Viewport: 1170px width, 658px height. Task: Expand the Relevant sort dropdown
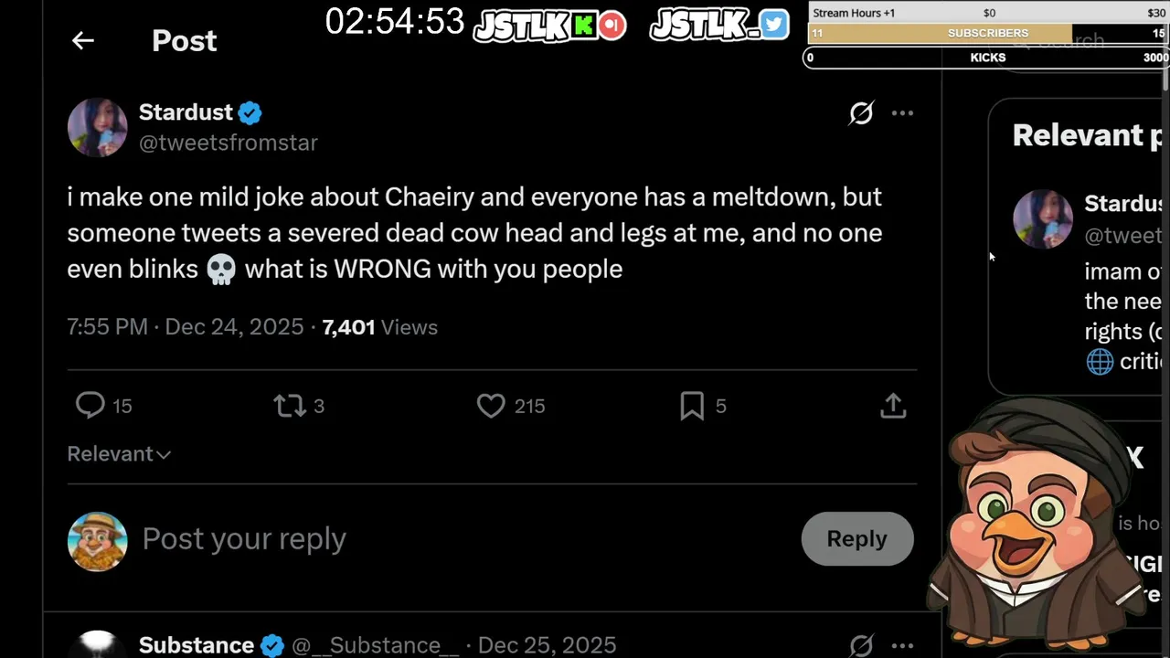119,454
